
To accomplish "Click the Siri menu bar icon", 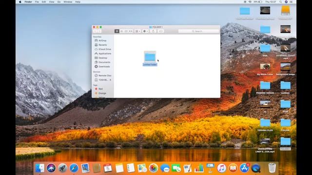I will coord(286,2).
